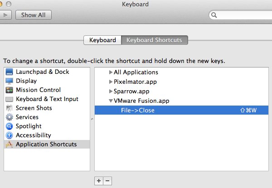The width and height of the screenshot is (272, 188).
Task: Select the Display category
Action: [47, 81]
